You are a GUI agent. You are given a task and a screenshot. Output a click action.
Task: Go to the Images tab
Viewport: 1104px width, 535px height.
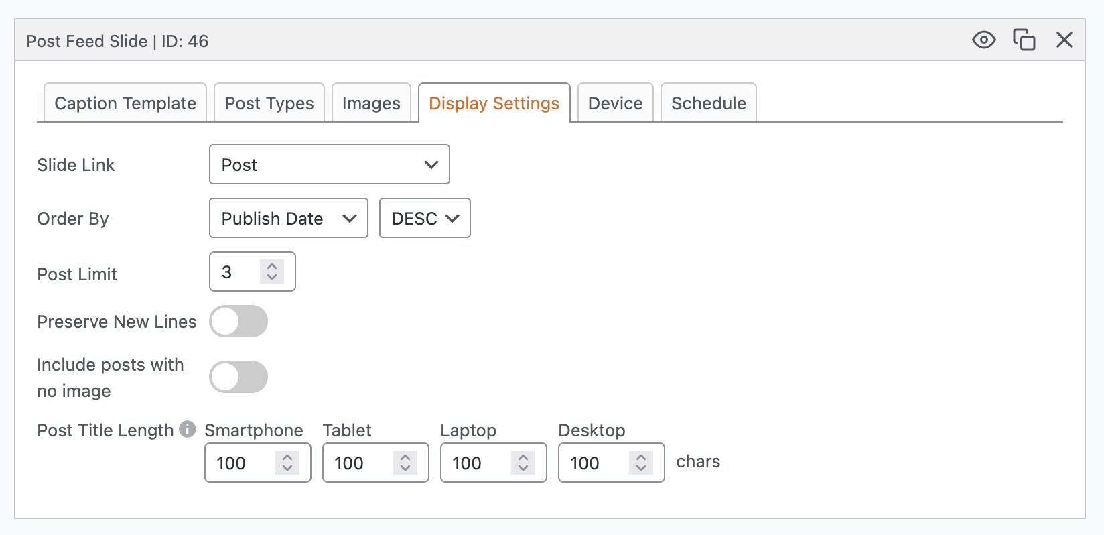click(x=371, y=103)
